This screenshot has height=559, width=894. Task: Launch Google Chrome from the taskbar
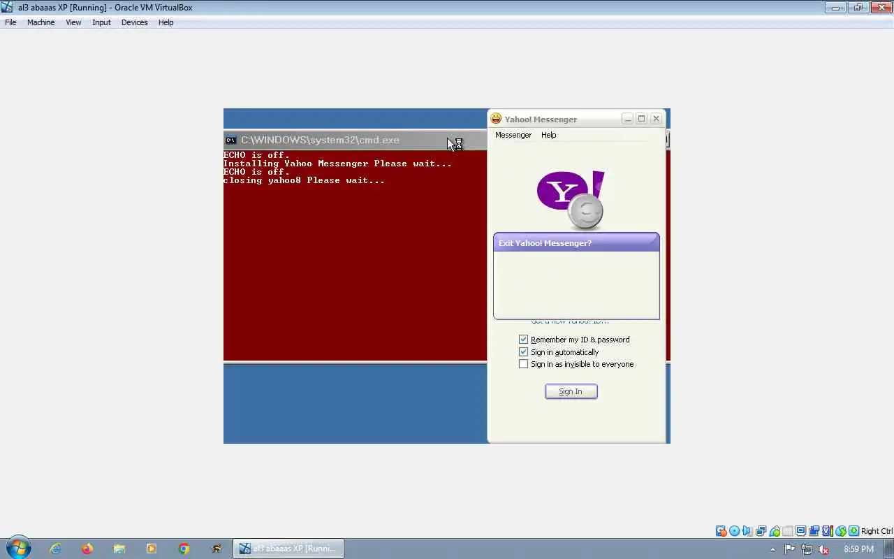(184, 549)
